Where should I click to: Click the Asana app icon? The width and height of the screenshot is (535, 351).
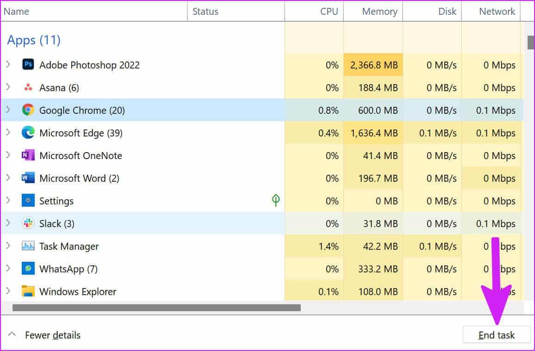click(x=28, y=87)
